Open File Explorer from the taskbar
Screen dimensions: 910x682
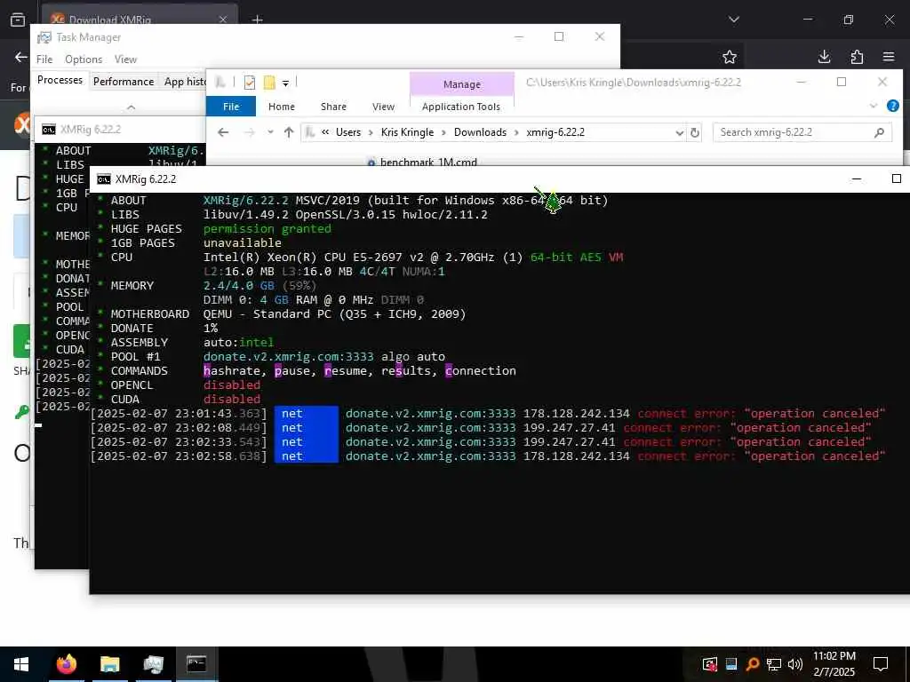pyautogui.click(x=109, y=664)
